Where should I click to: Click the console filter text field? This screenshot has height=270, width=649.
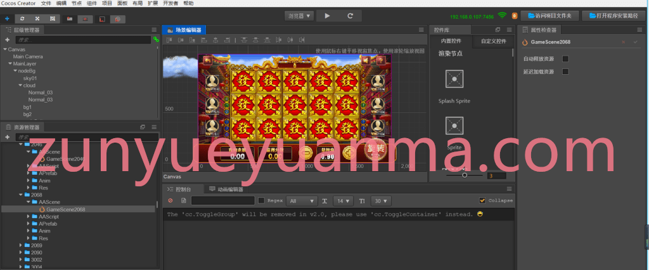(222, 201)
